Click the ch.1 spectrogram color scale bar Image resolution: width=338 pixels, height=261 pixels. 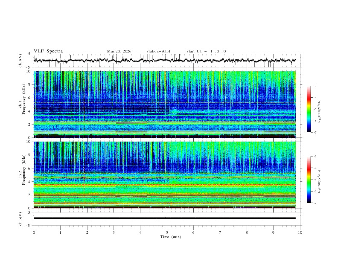(x=309, y=109)
